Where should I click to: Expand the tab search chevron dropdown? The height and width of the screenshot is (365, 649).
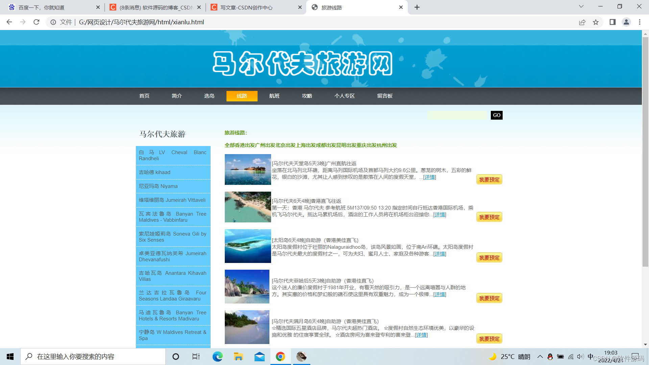[x=581, y=6]
